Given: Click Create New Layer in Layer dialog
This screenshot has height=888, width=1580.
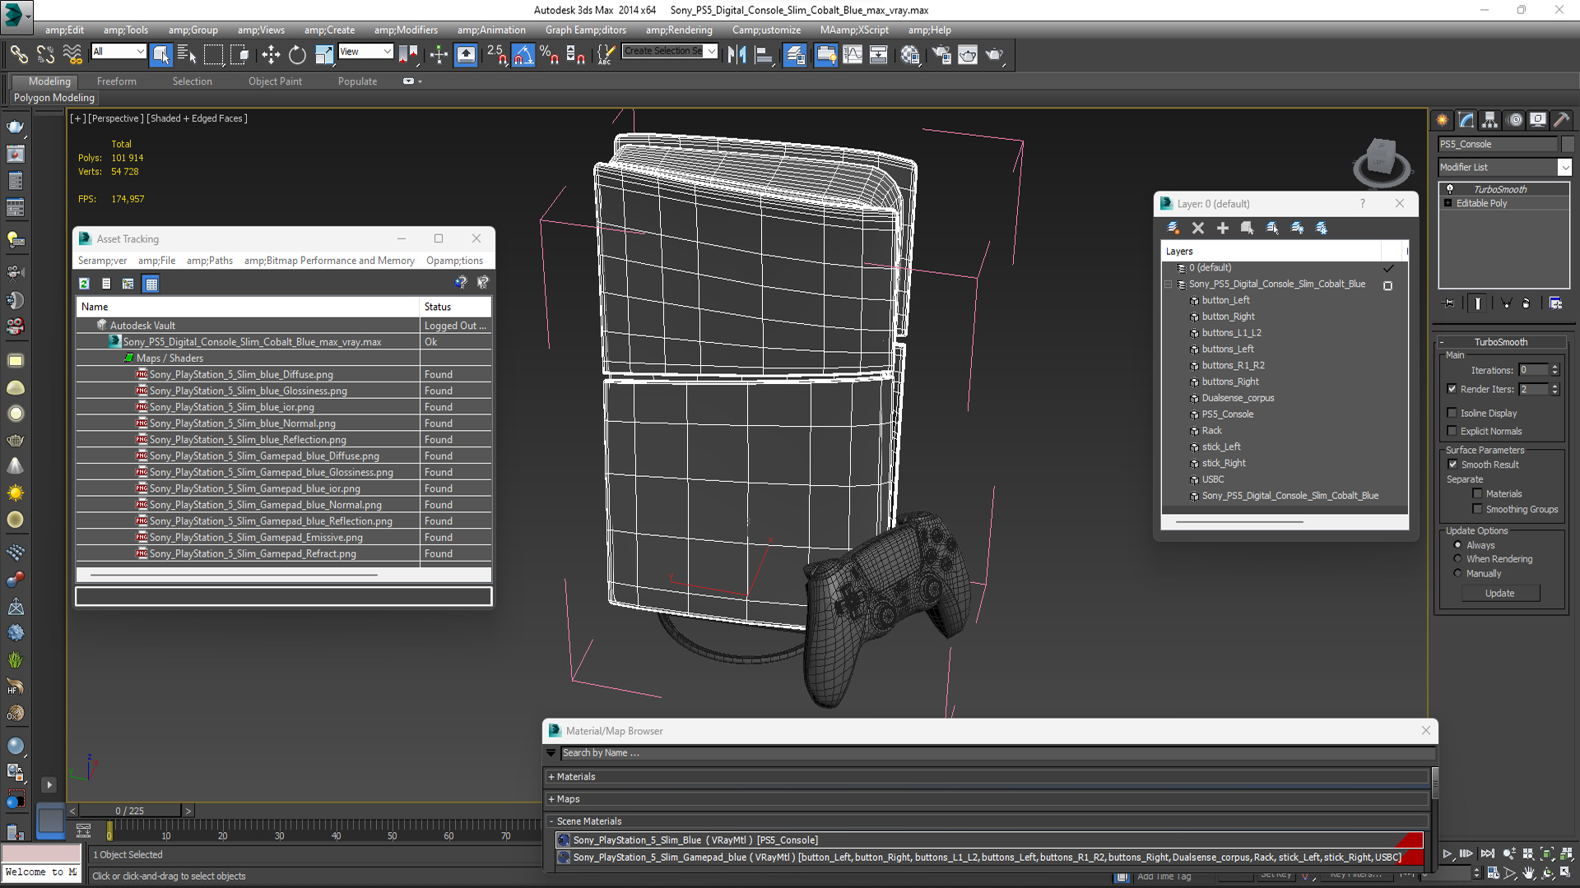Looking at the screenshot, I should (x=1173, y=228).
